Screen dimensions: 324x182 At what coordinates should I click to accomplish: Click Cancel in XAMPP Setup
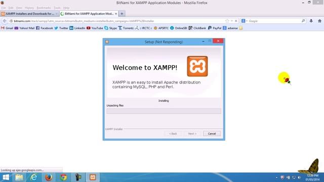(x=212, y=133)
